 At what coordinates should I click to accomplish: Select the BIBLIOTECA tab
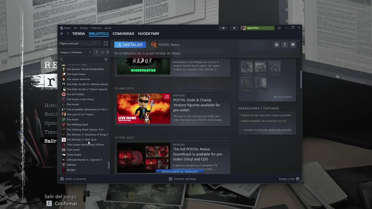[99, 34]
